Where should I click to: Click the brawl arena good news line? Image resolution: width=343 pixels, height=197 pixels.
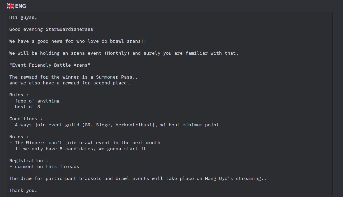click(77, 41)
